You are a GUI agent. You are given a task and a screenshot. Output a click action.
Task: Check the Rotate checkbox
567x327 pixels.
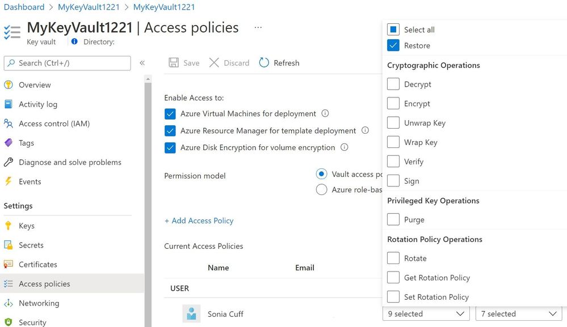pos(393,258)
